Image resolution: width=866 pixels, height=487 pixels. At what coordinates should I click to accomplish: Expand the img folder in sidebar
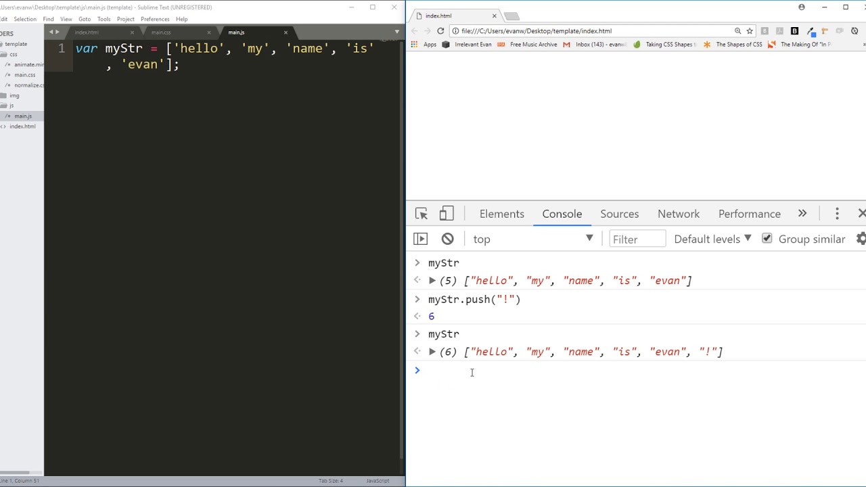(14, 95)
